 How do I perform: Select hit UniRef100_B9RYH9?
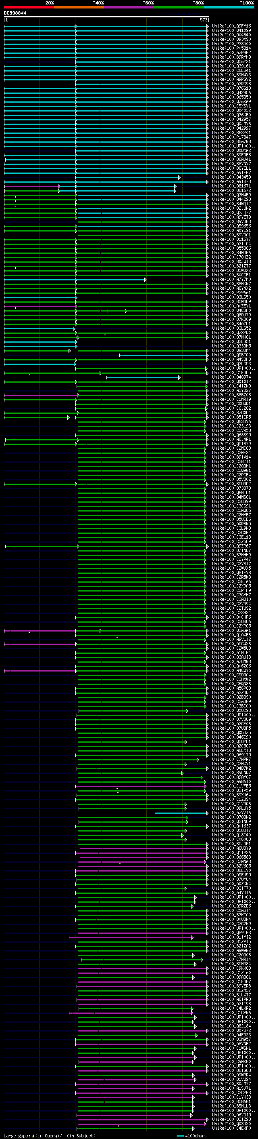click(231, 57)
